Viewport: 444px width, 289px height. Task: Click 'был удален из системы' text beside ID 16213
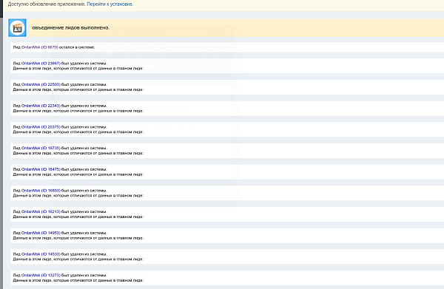click(84, 212)
